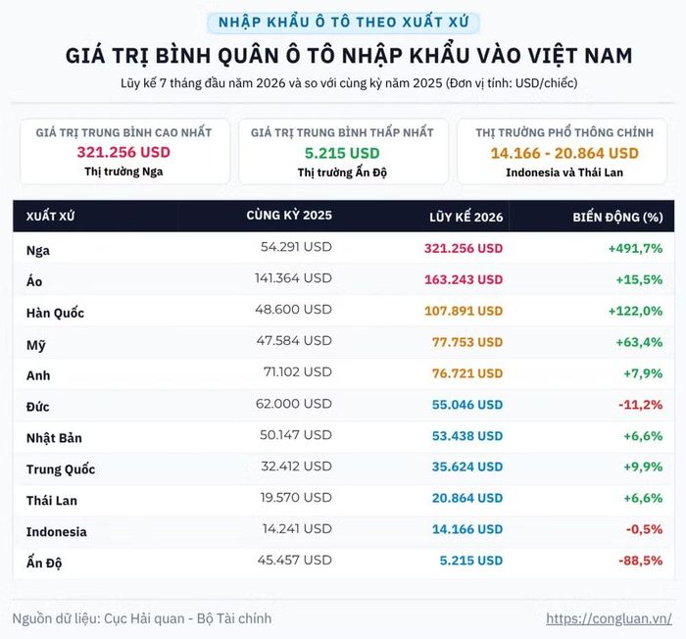Select the Nga row in the table
Viewport: 686px width, 639px height.
(x=343, y=248)
